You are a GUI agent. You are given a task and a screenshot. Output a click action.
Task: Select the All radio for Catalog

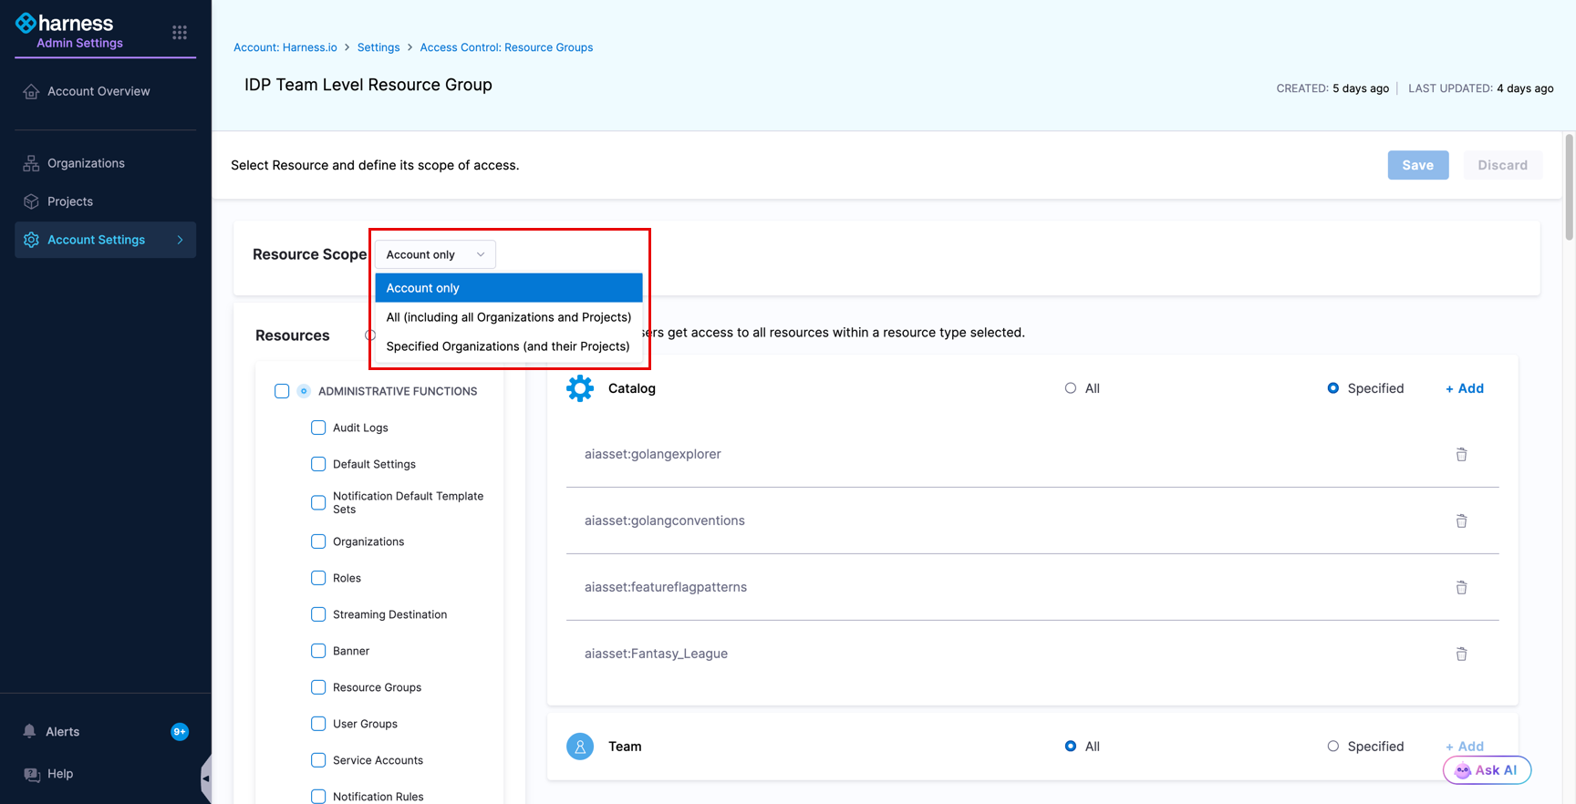pyautogui.click(x=1071, y=388)
